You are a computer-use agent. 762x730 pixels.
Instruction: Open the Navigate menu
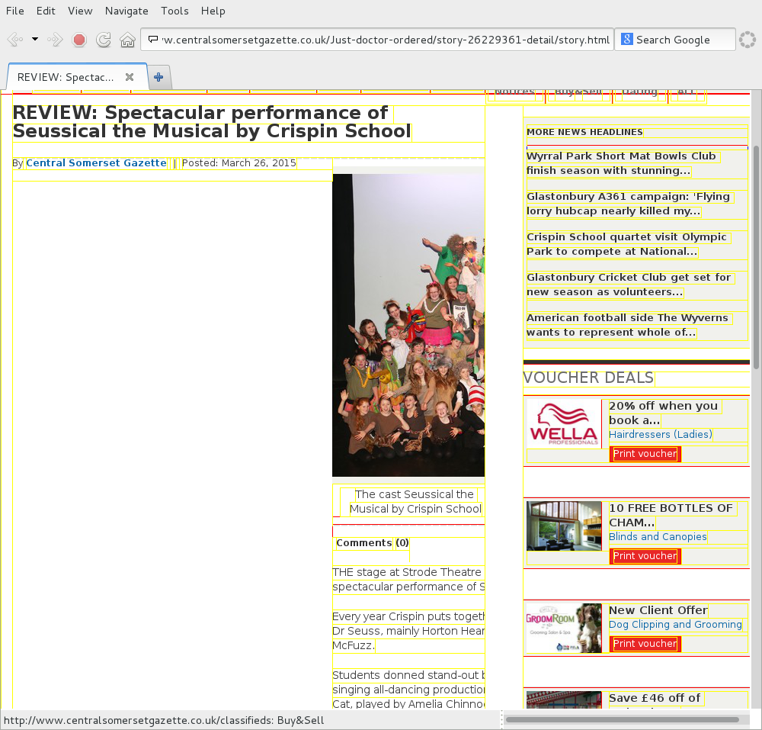(126, 11)
